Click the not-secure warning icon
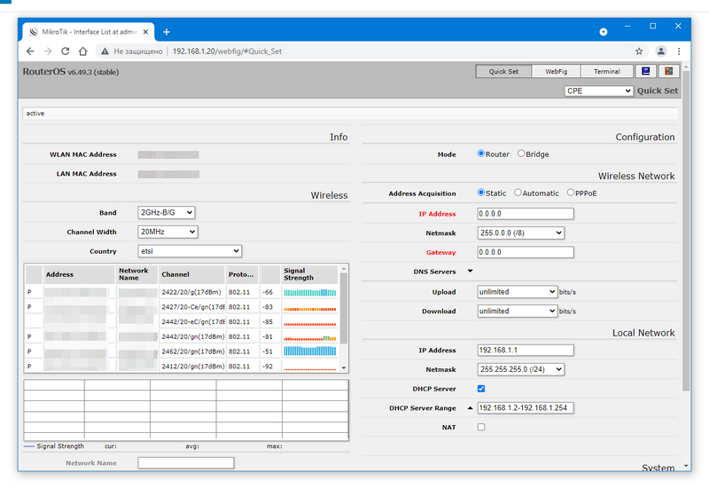This screenshot has width=709, height=489. [105, 51]
